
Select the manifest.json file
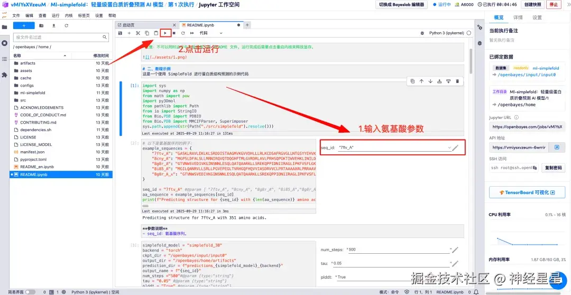click(x=61, y=152)
